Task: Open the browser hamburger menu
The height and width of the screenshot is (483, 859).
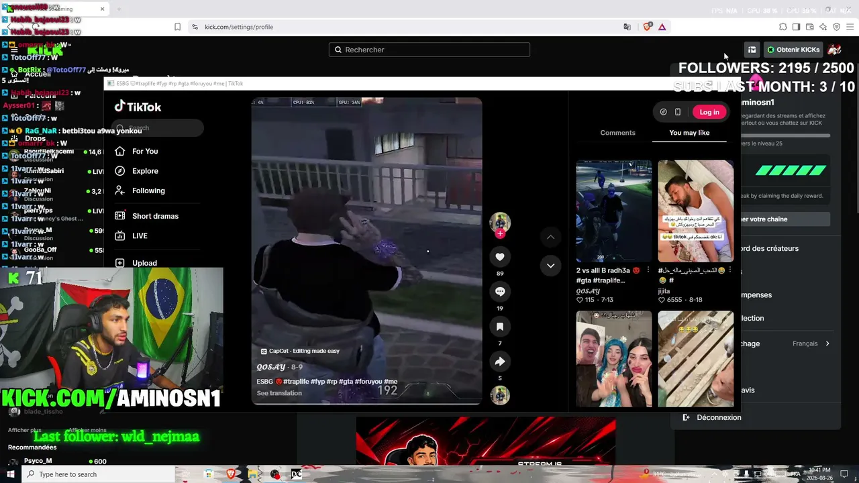Action: tap(850, 27)
